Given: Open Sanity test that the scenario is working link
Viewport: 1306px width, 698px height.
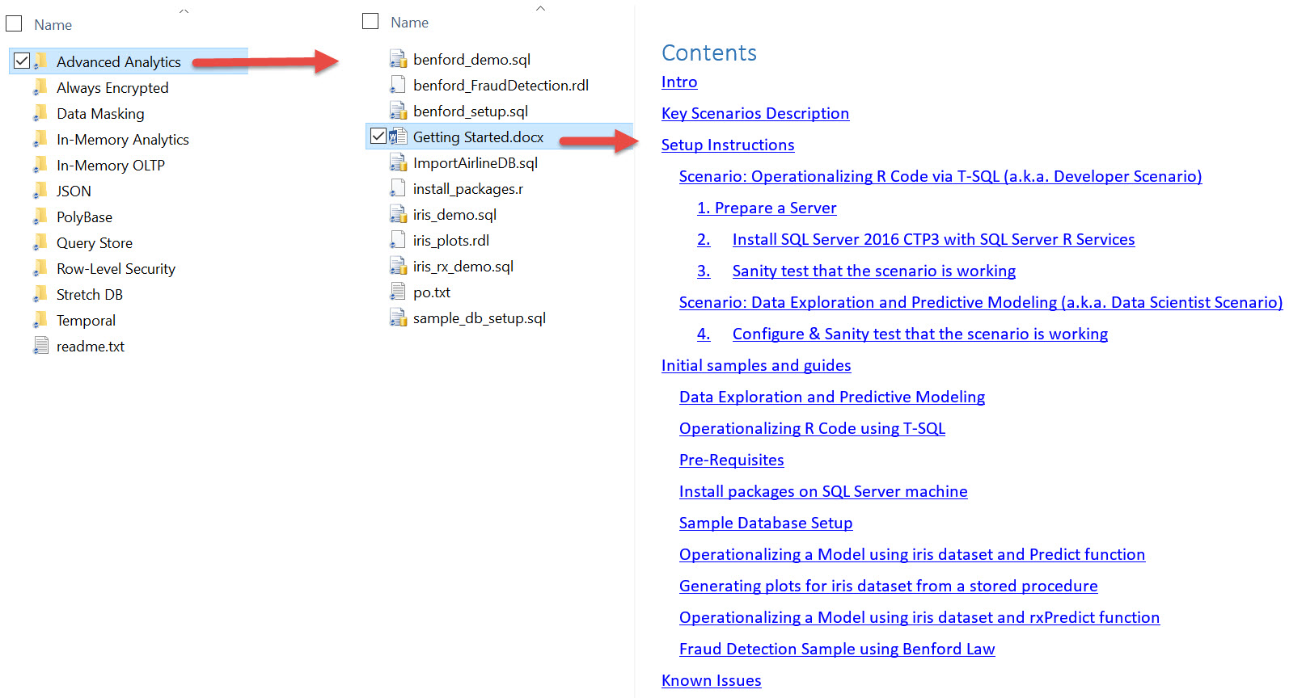Looking at the screenshot, I should pos(874,271).
